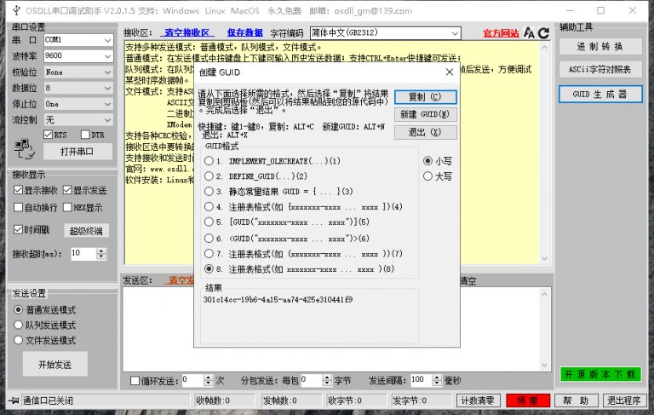Viewport: 654px width, 415px height.
Task: Click the USB app icon in title bar
Action: click(16, 10)
